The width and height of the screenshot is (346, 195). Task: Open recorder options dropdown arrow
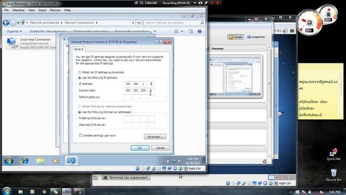tap(195, 3)
